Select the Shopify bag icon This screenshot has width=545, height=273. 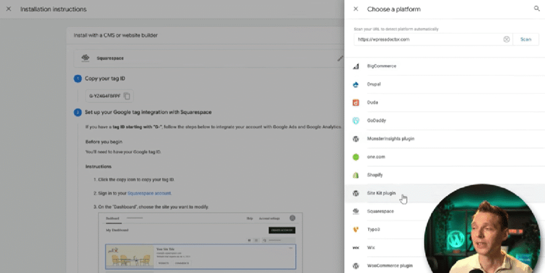pyautogui.click(x=356, y=175)
